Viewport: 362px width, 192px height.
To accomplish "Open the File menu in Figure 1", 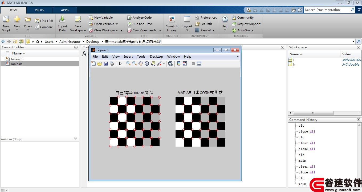I will (x=95, y=57).
